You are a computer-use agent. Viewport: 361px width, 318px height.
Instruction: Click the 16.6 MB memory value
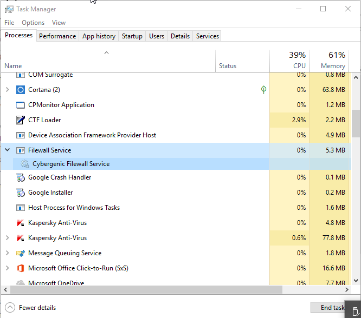[x=333, y=268]
